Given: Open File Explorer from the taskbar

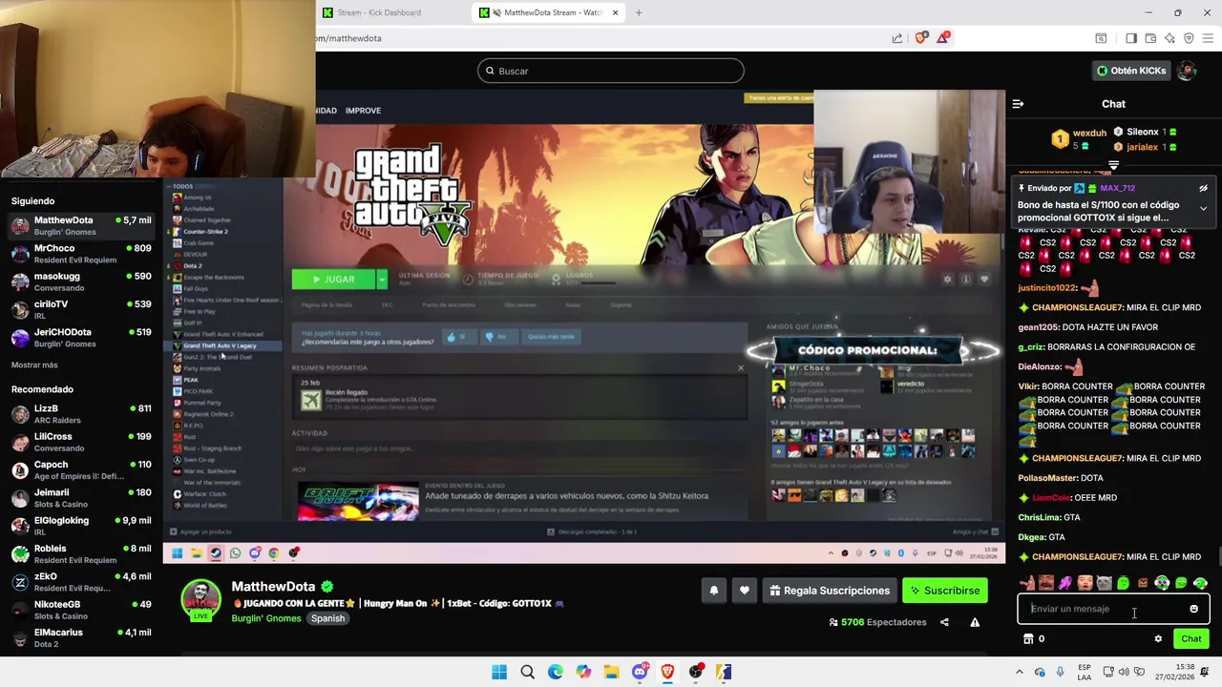Looking at the screenshot, I should 611,673.
